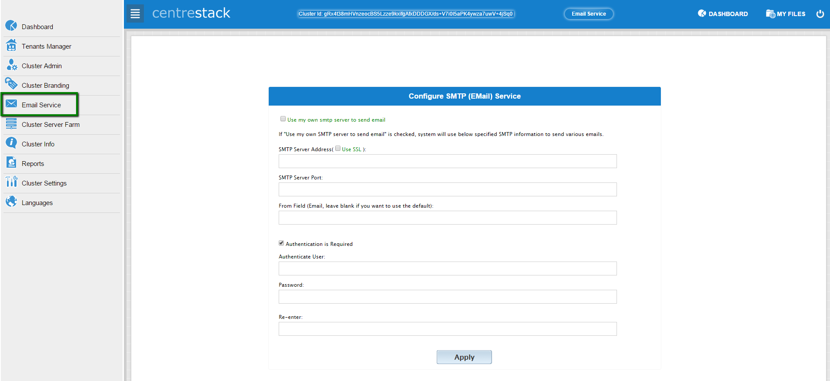Select the Languages menu item
The image size is (830, 381).
click(x=37, y=203)
